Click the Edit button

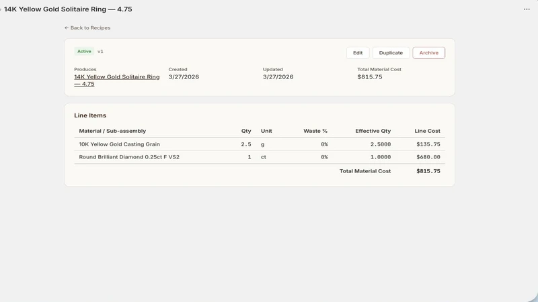(x=358, y=53)
